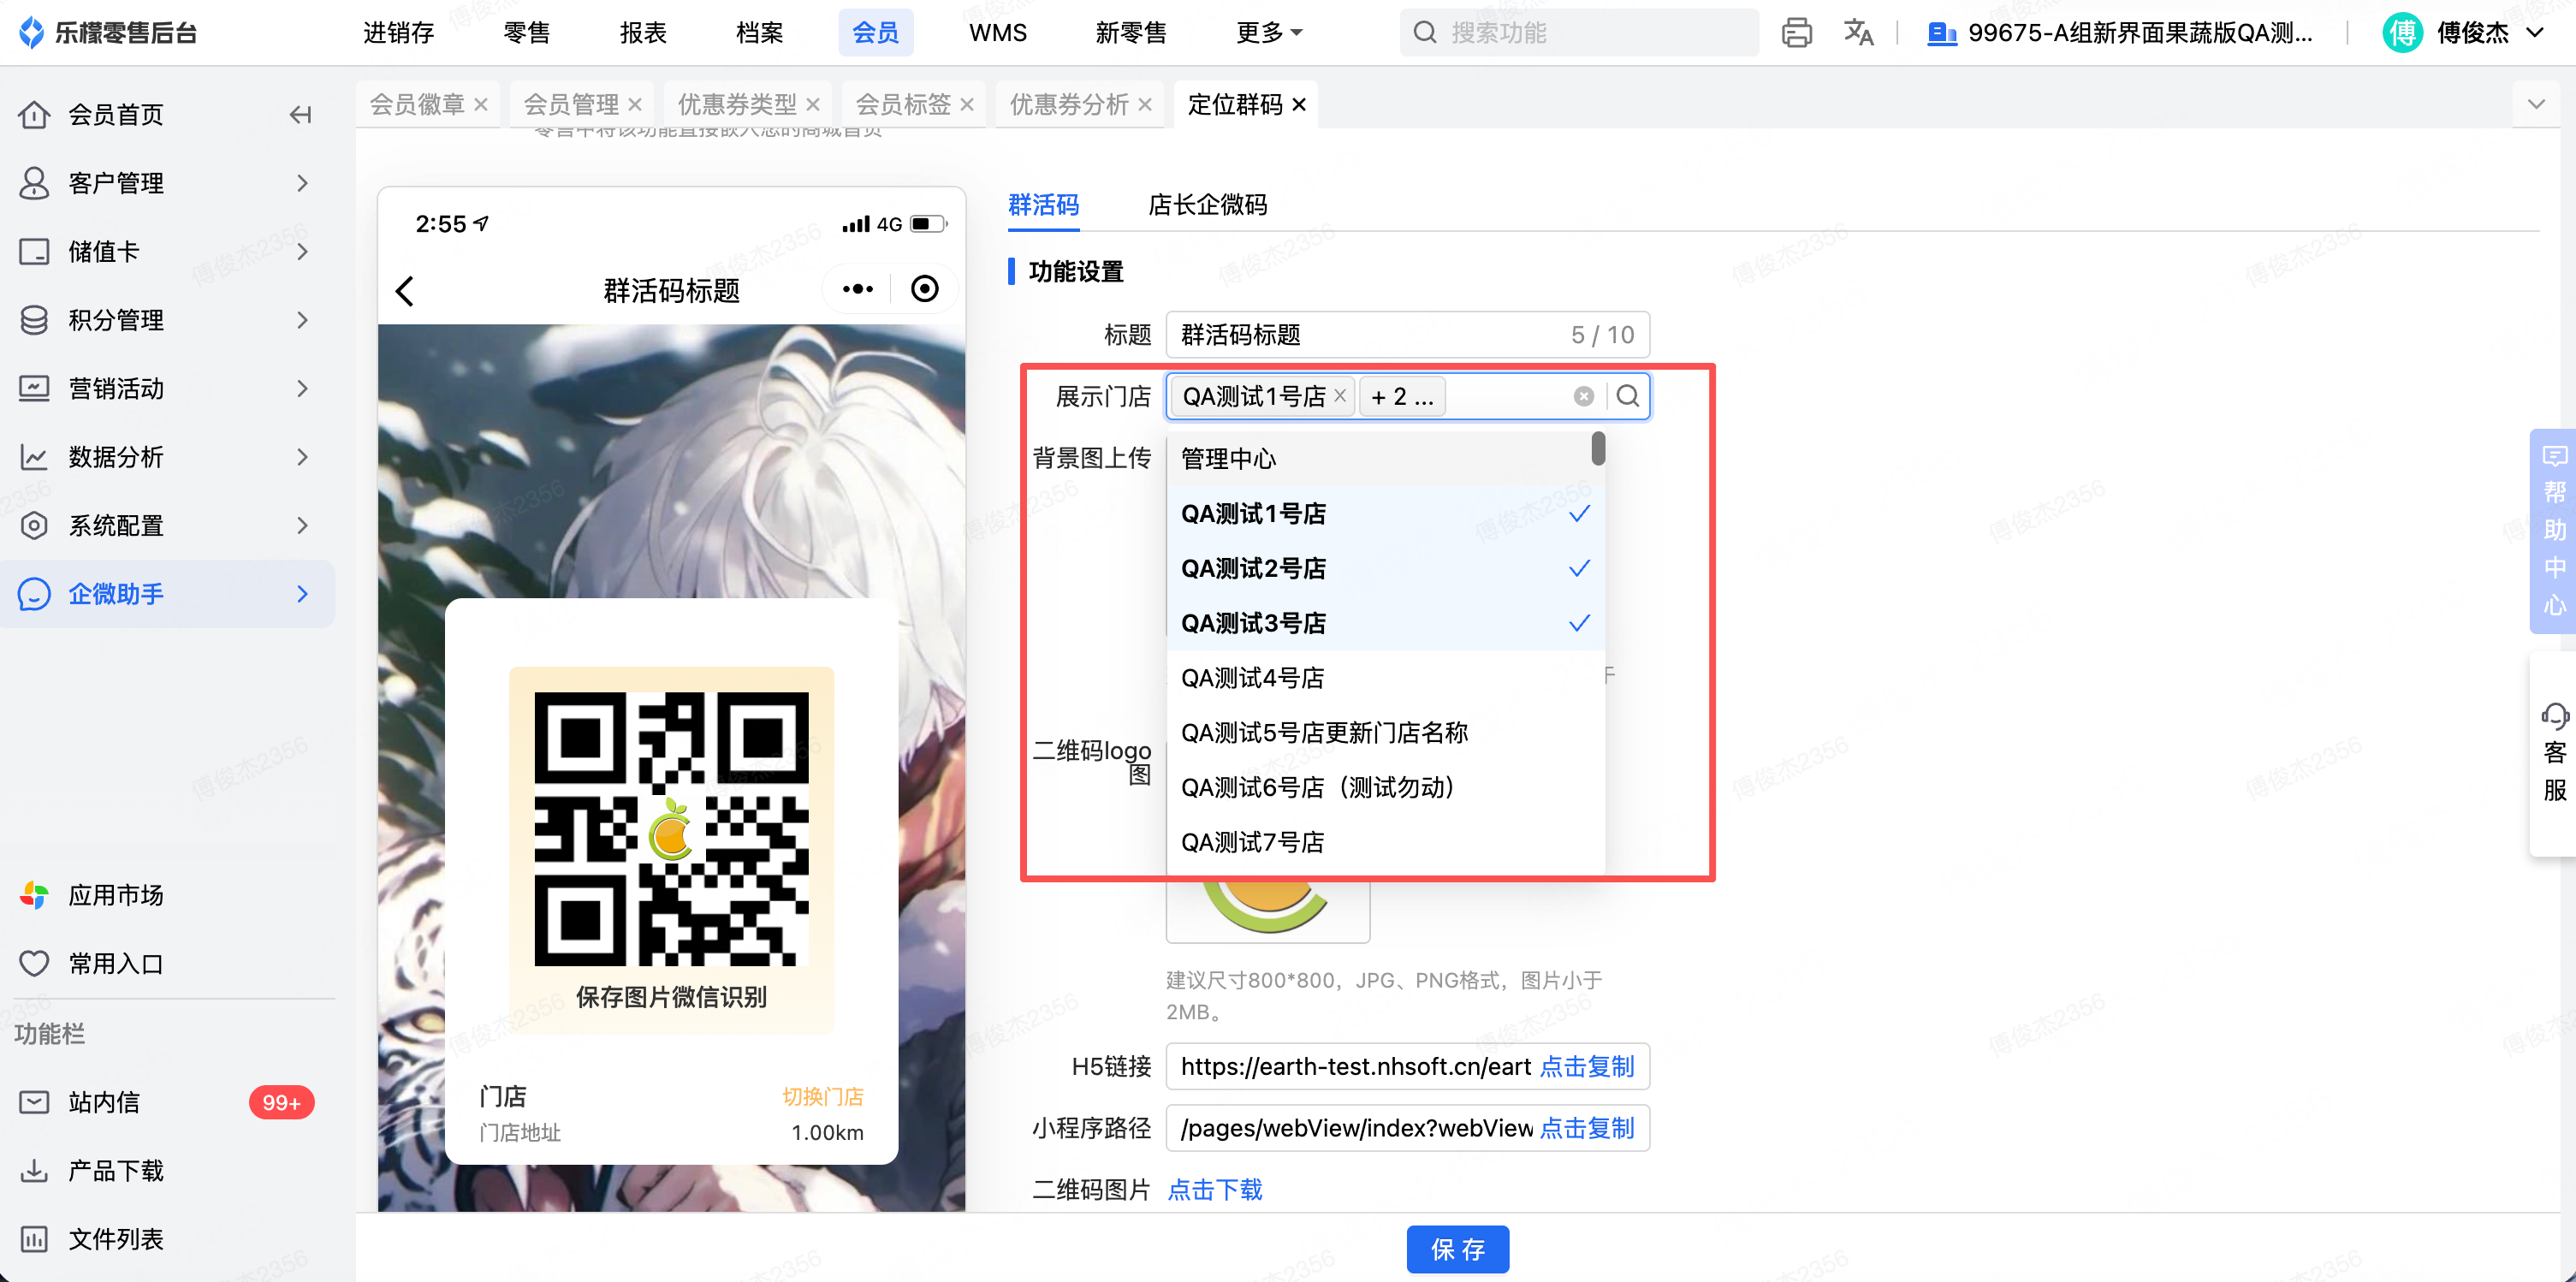This screenshot has width=2576, height=1282.
Task: Click the store dropdown list scrollbar
Action: (1598, 449)
